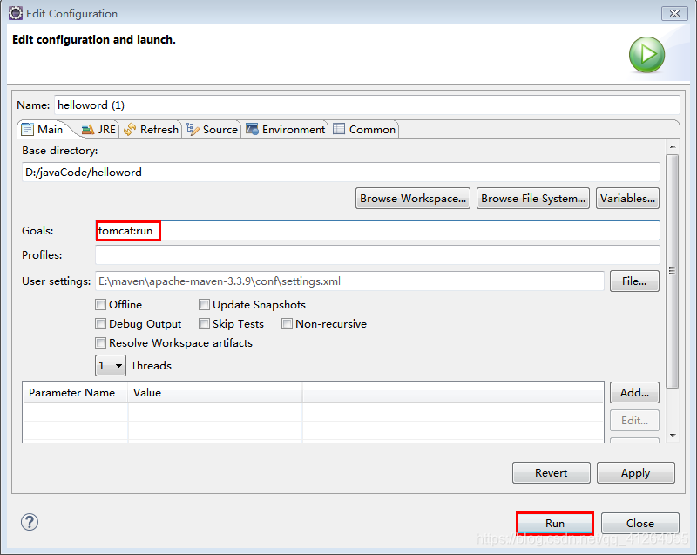Click the Browse File System button

(533, 198)
